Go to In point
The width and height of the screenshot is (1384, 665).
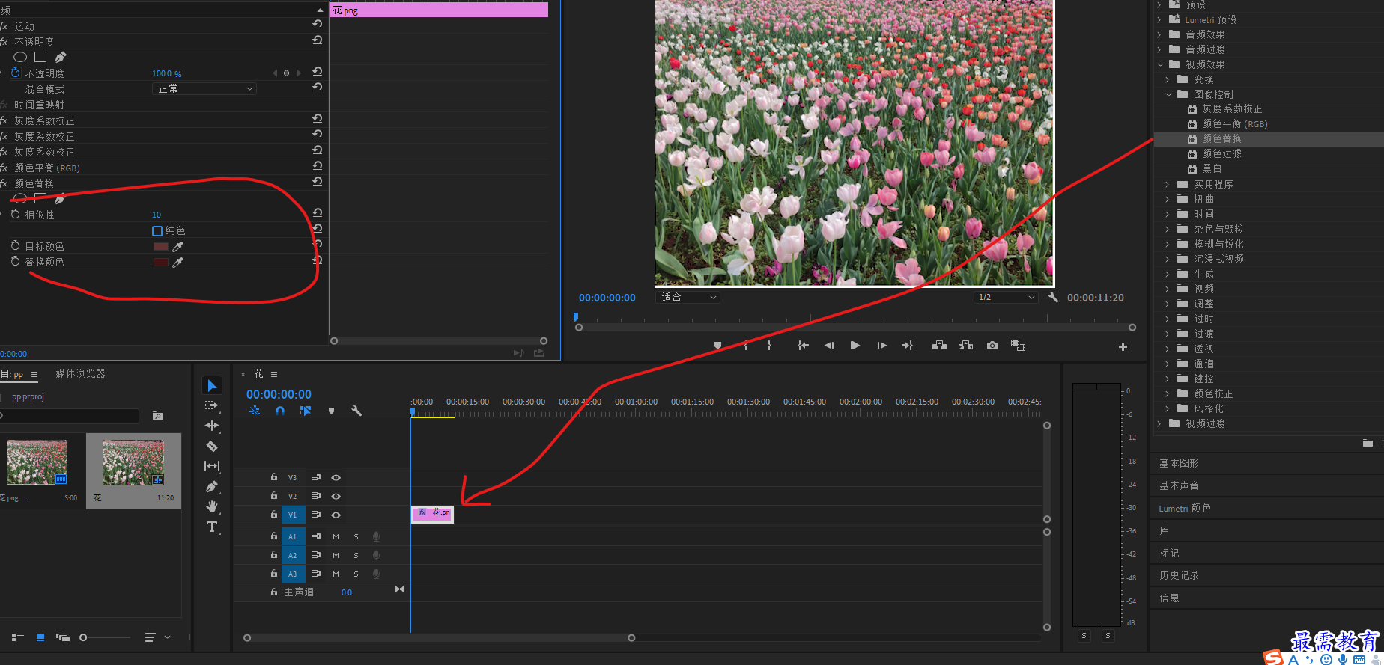tap(803, 346)
